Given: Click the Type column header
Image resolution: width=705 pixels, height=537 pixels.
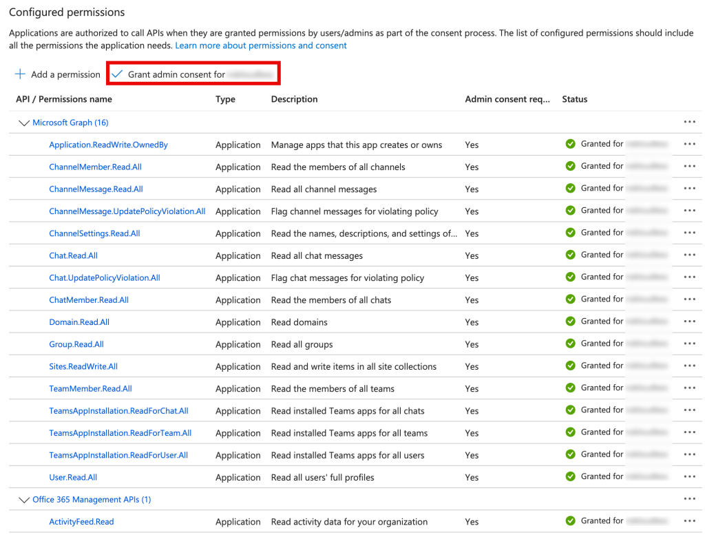Looking at the screenshot, I should click(225, 99).
